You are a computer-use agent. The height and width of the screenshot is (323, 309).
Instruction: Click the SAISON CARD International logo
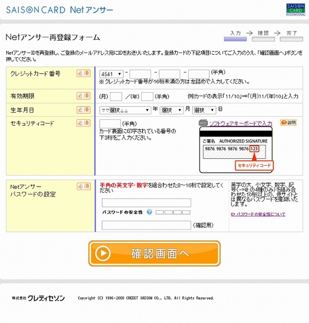coord(295,10)
